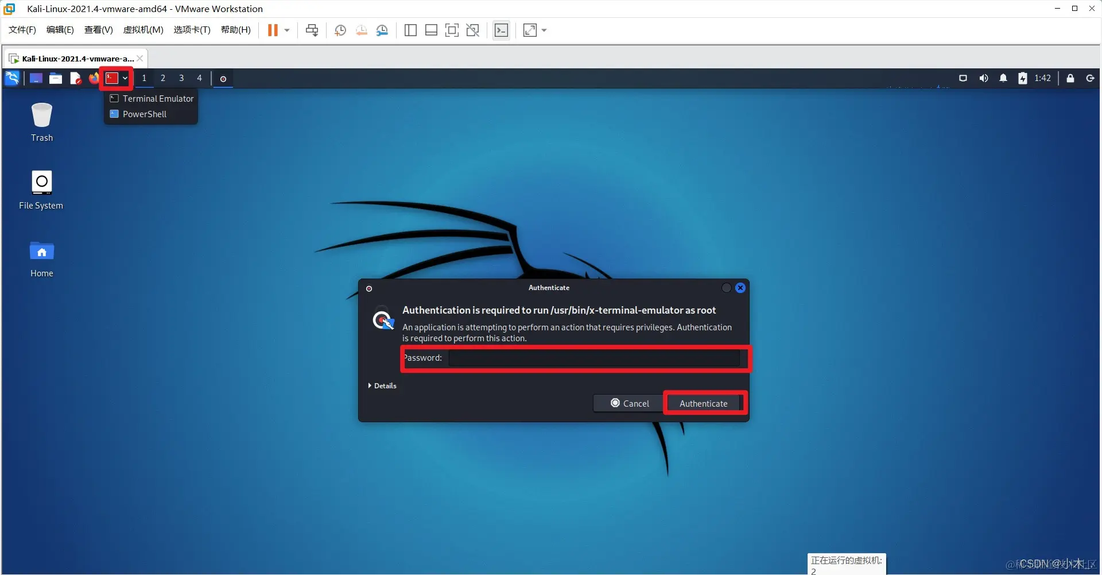Open the Kali applications menu
The width and height of the screenshot is (1102, 575).
[x=12, y=78]
